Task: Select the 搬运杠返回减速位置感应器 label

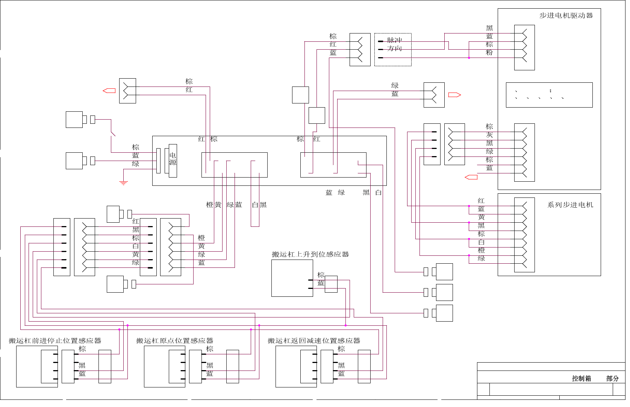Action: [x=314, y=341]
